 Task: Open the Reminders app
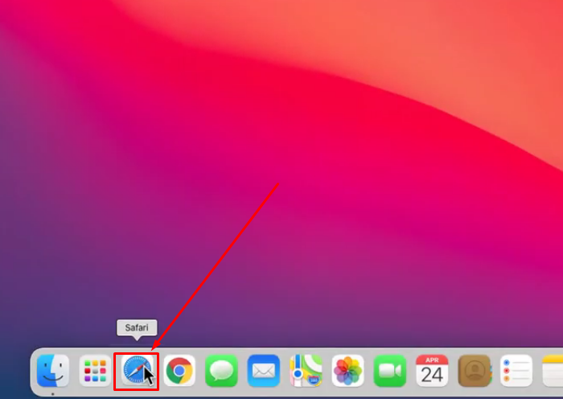tap(516, 371)
